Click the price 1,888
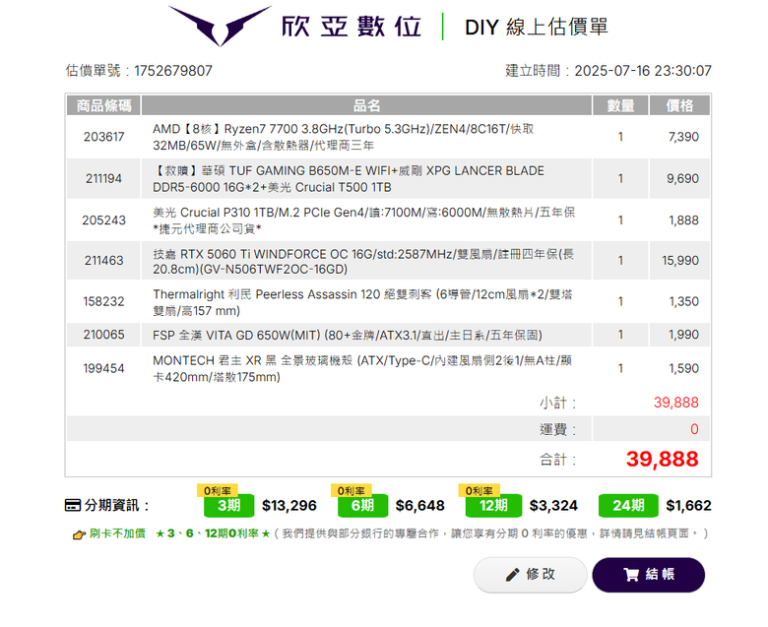Screen dimensions: 768x627 click(683, 220)
